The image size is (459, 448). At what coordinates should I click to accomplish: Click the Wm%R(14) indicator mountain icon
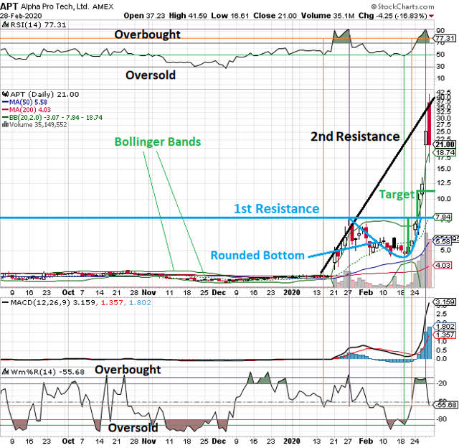6,372
